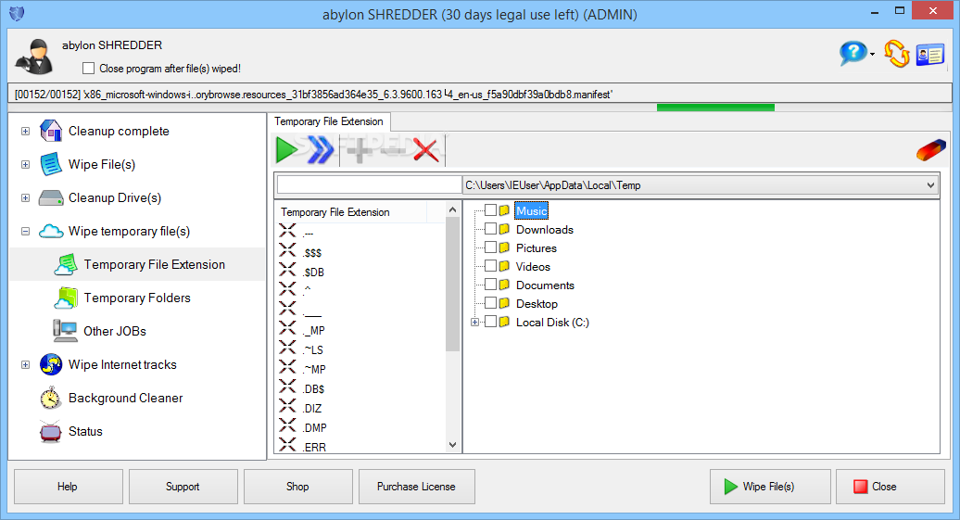Open Background Cleaner in sidebar
Image resolution: width=960 pixels, height=520 pixels.
pos(125,399)
